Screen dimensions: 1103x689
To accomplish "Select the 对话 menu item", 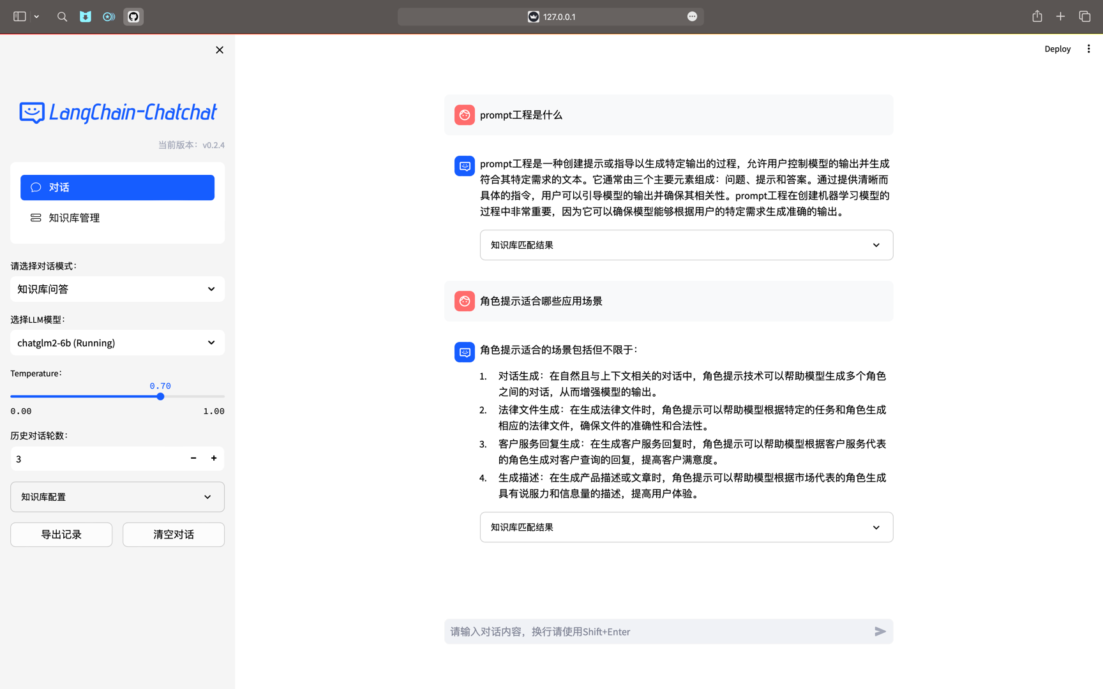I will (117, 188).
